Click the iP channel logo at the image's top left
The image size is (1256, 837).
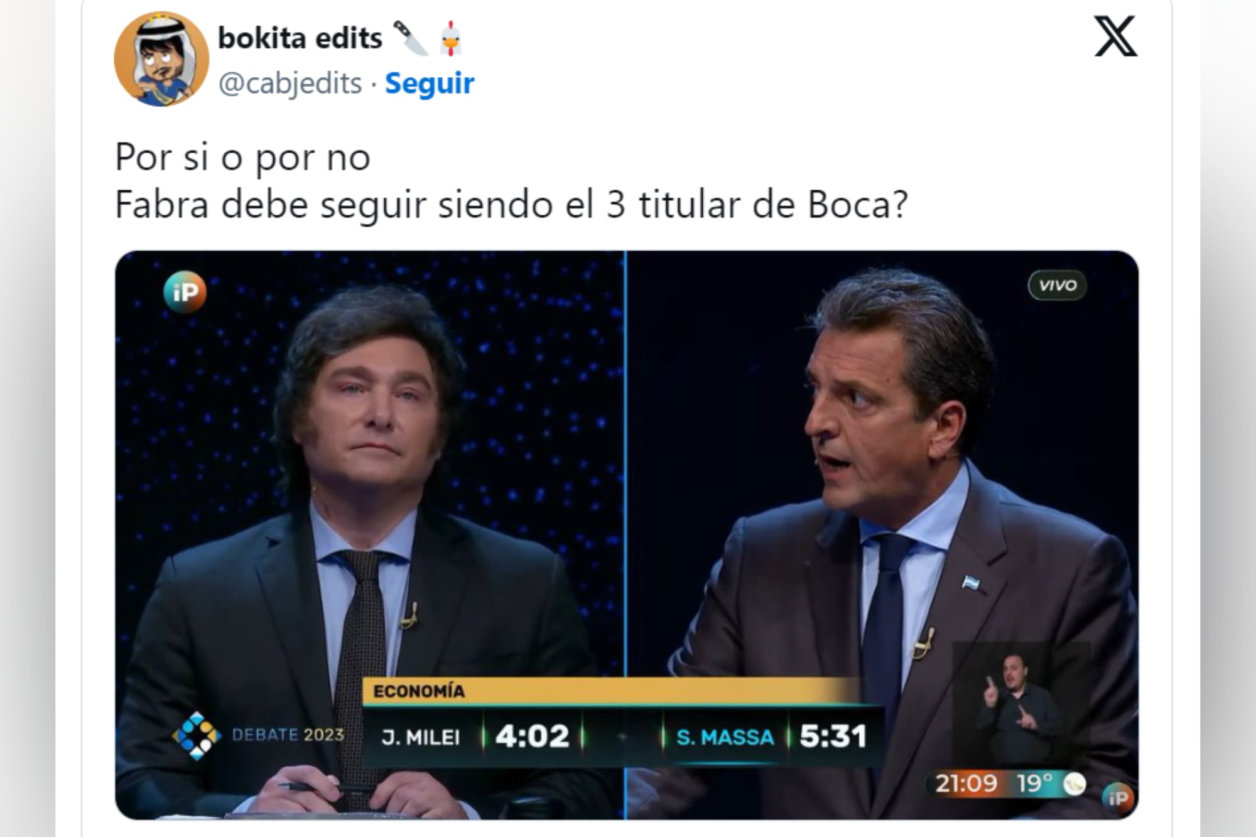tap(185, 292)
